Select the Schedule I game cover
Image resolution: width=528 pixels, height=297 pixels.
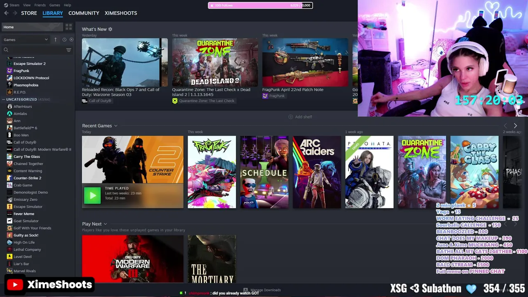click(x=264, y=172)
